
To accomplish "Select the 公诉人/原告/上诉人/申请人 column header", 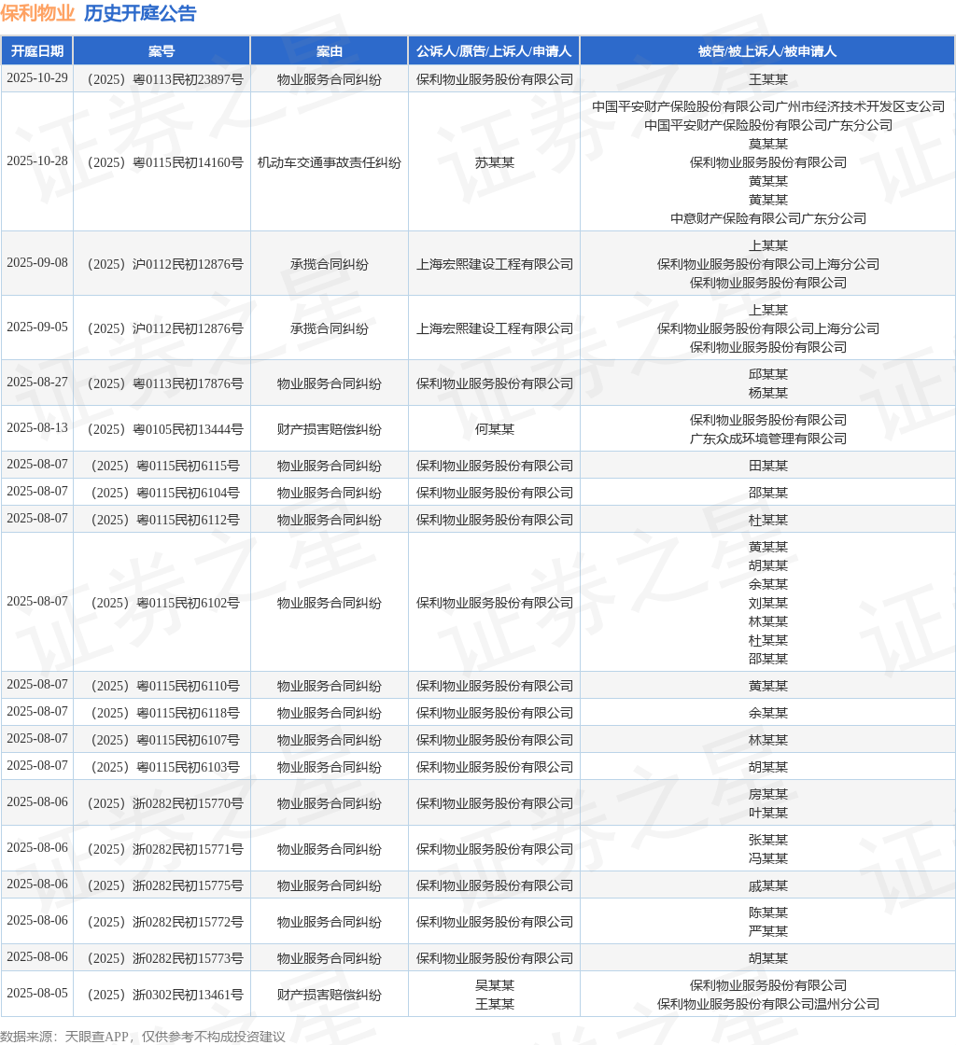I will (494, 51).
